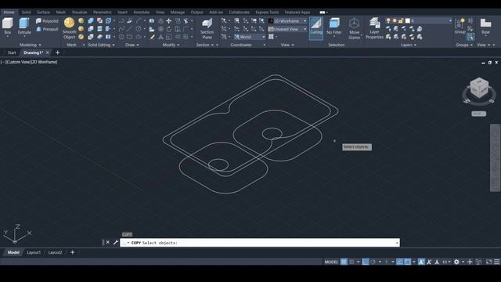The width and height of the screenshot is (501, 282).
Task: Choose the Presspull tool
Action: tap(47, 29)
